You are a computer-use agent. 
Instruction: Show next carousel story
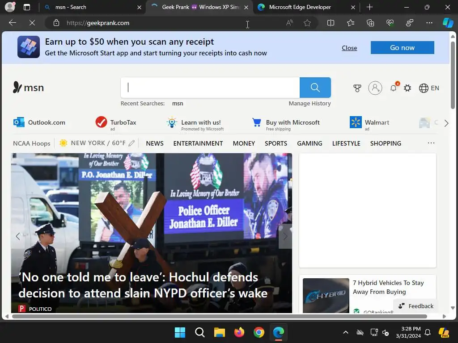pos(285,236)
